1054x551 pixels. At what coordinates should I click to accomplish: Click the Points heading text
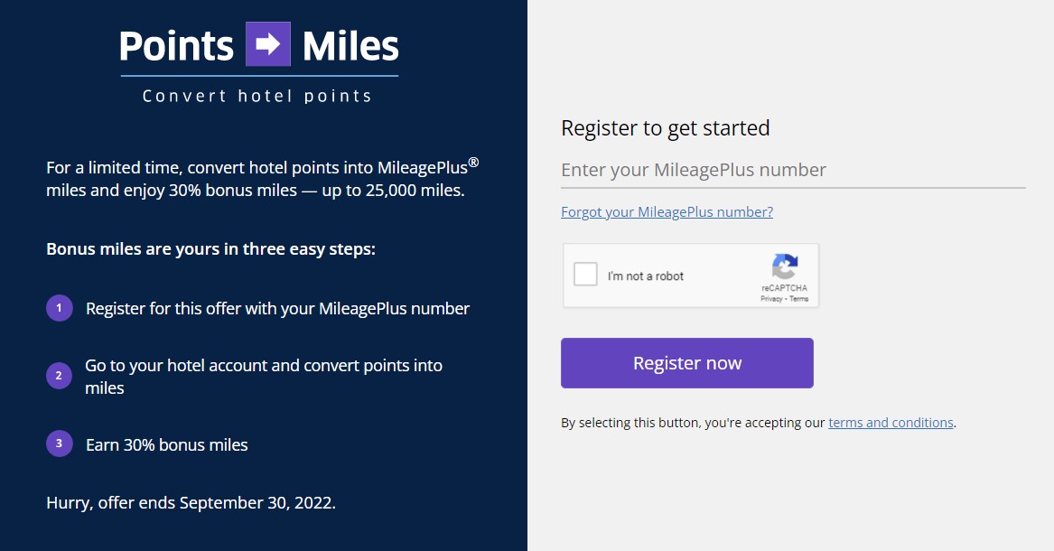(x=177, y=46)
